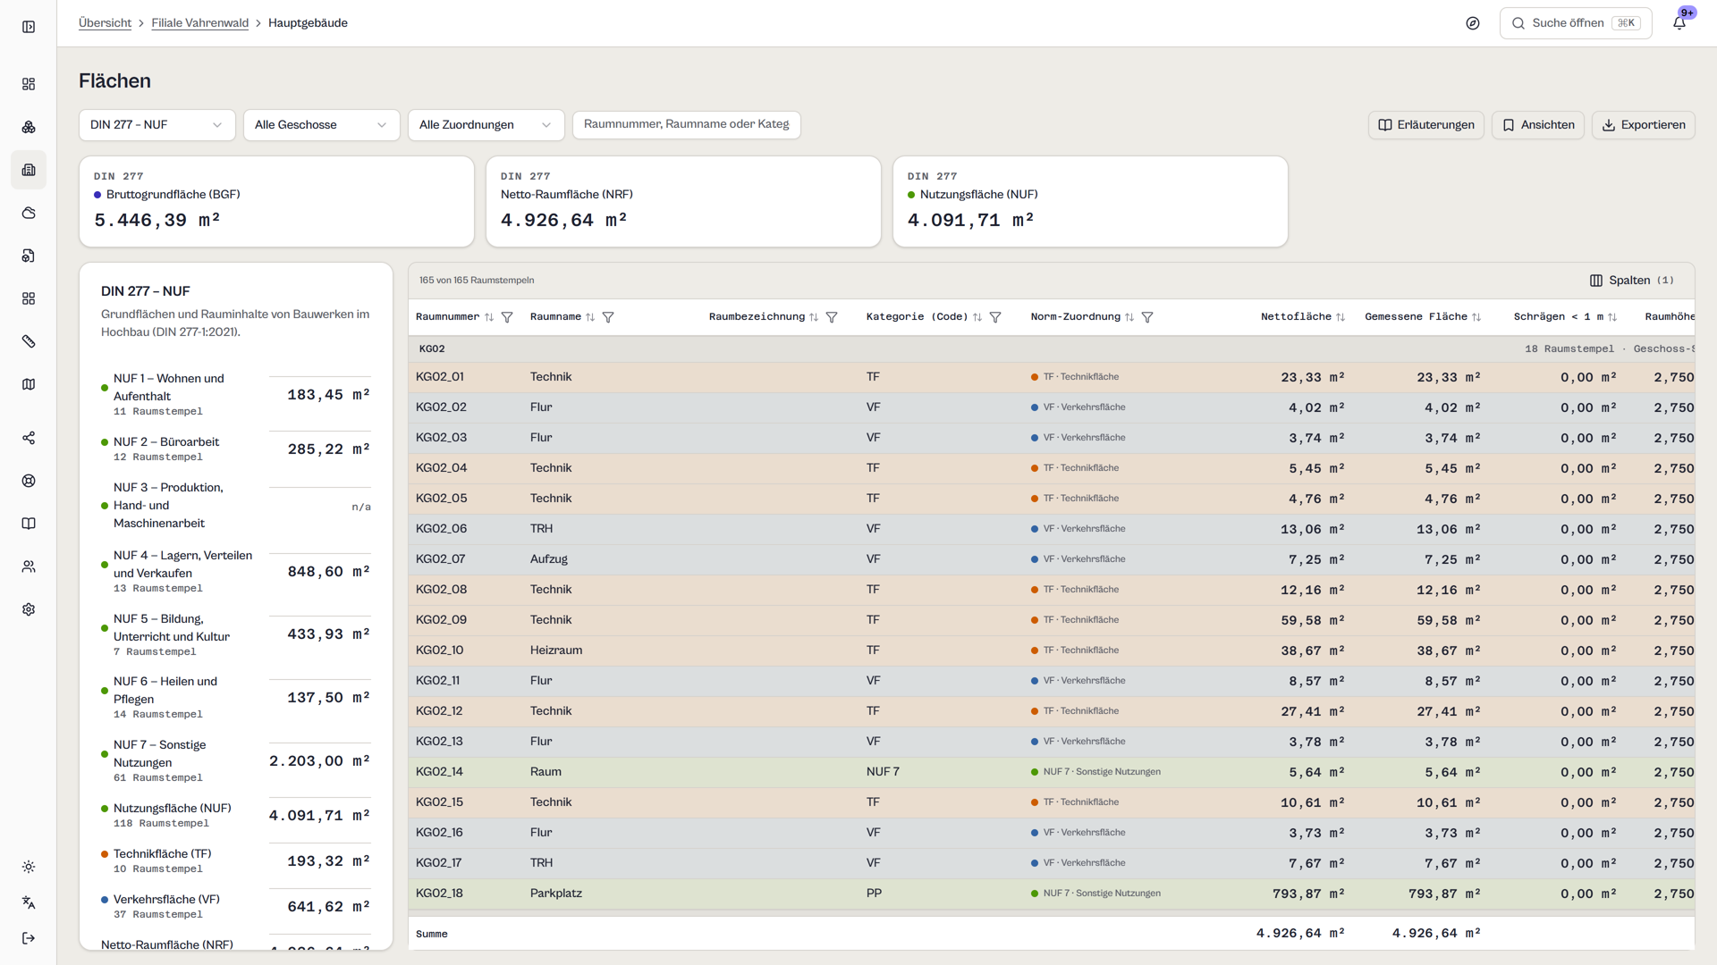Select the NUF 2 – Büroarbeit entry
This screenshot has height=965, width=1717.
tap(236, 449)
